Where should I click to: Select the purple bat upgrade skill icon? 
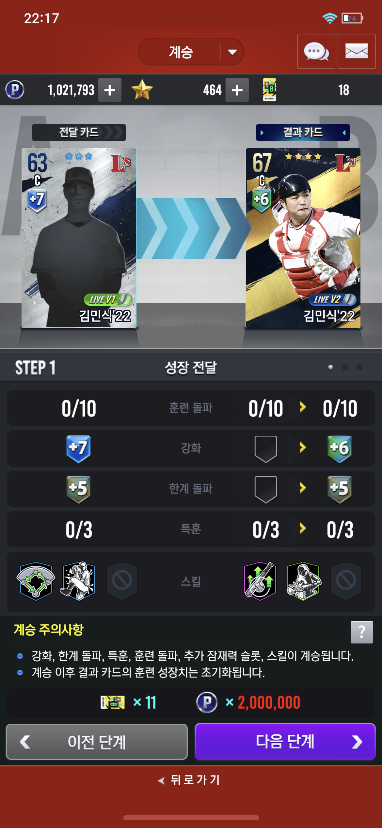[260, 581]
